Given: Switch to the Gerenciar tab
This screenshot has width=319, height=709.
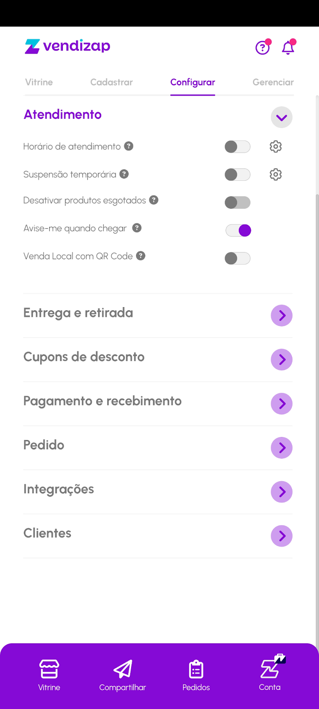Looking at the screenshot, I should pos(273,82).
